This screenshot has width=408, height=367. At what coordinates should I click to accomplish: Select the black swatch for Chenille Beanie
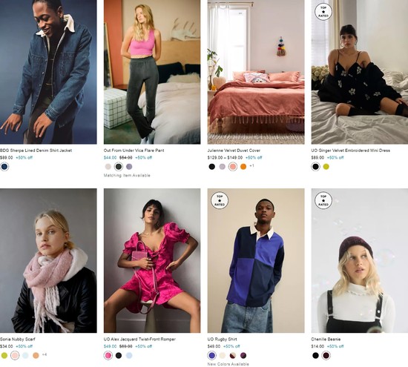click(x=315, y=355)
